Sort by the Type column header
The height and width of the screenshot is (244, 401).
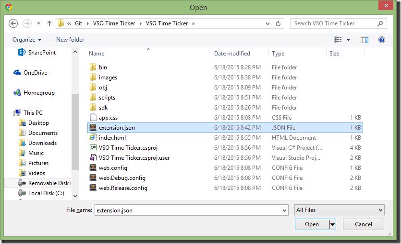pyautogui.click(x=278, y=54)
